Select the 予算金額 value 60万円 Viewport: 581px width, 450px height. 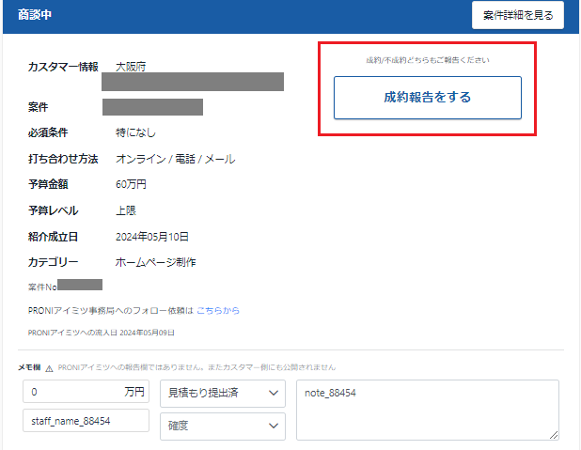point(132,185)
